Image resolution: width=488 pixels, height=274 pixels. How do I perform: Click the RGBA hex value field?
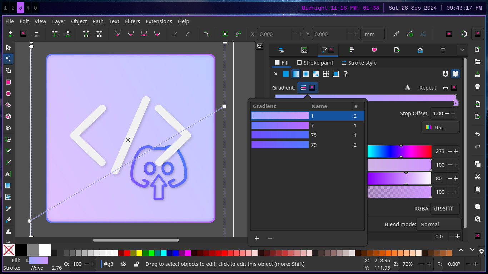[445, 209]
